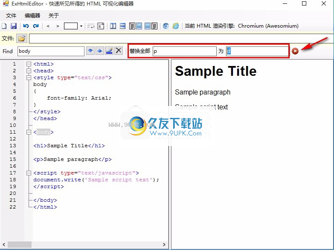Run replace all with the red play button
334x252 pixels.
coord(295,51)
